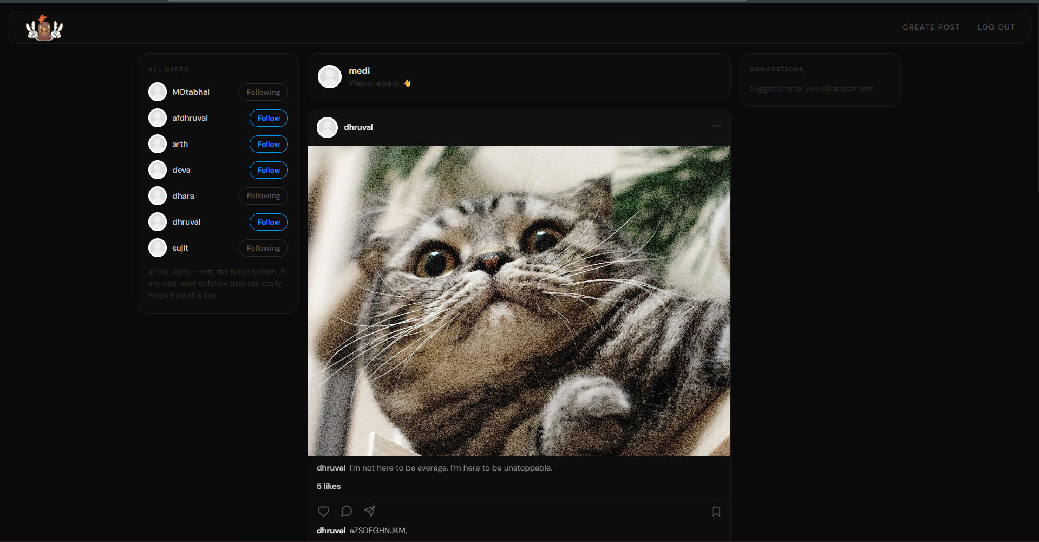Image resolution: width=1039 pixels, height=542 pixels.
Task: Click the 'all the users' description note
Action: click(216, 283)
